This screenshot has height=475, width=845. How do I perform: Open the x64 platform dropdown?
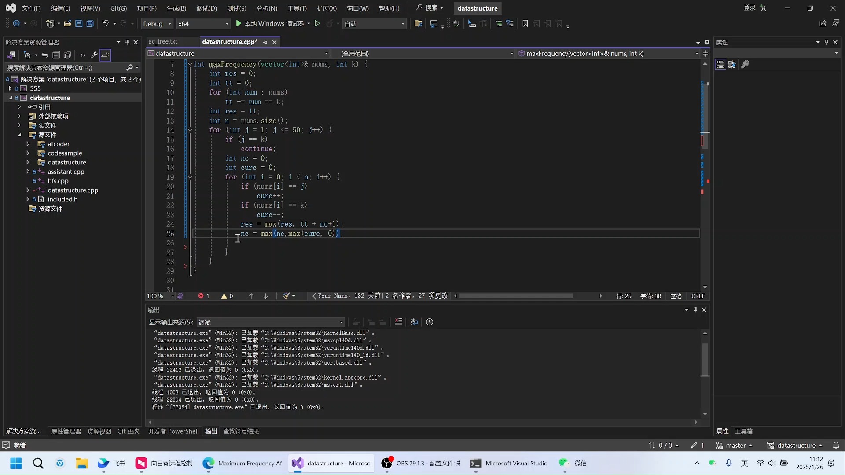click(203, 24)
